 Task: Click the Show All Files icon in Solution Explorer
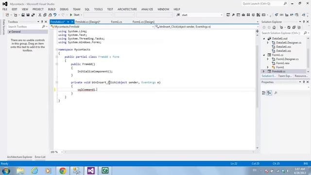pyautogui.click(x=299, y=27)
